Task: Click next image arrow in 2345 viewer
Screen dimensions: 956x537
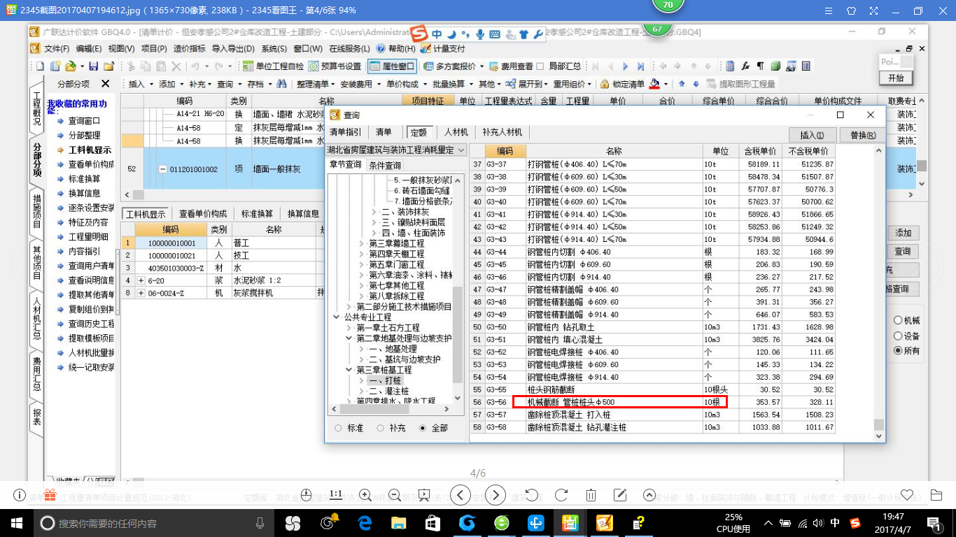Action: pyautogui.click(x=495, y=496)
